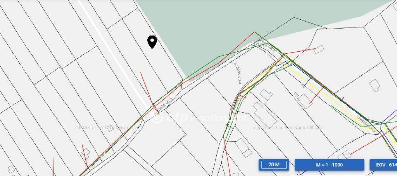The height and width of the screenshot is (176, 397).
Task: Select small building outline beside top-right red line
Action: [319, 49]
